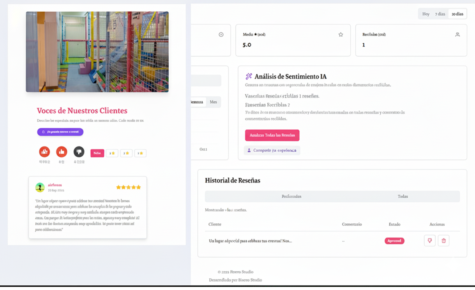Click the Voces de Nuestros Clientes heading
The width and height of the screenshot is (475, 290).
coord(82,111)
